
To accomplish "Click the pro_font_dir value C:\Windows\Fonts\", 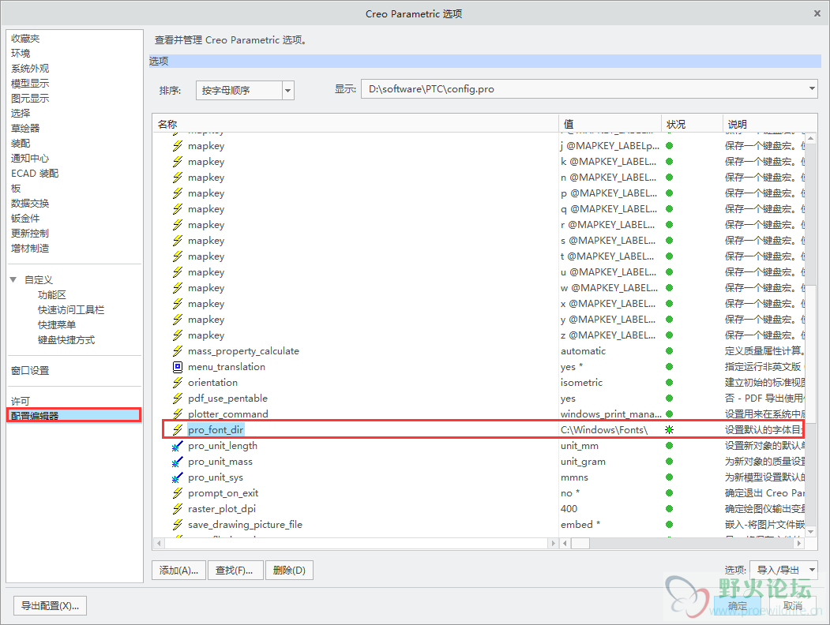I will click(604, 430).
